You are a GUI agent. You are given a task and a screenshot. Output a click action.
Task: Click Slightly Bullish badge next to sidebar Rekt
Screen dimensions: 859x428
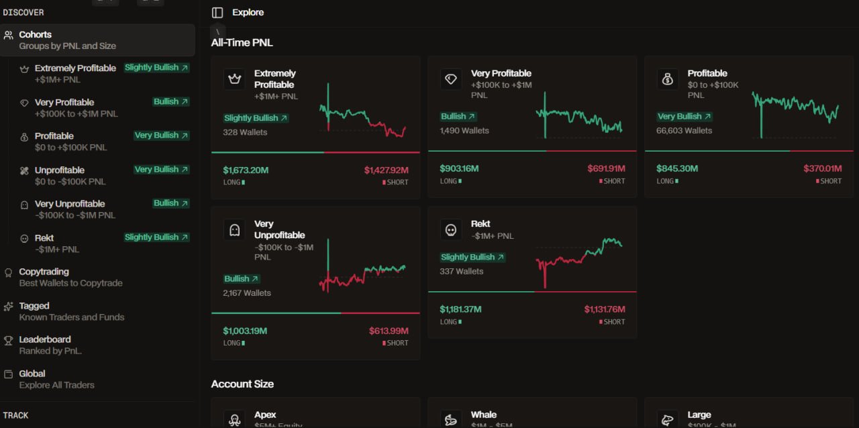tap(157, 237)
